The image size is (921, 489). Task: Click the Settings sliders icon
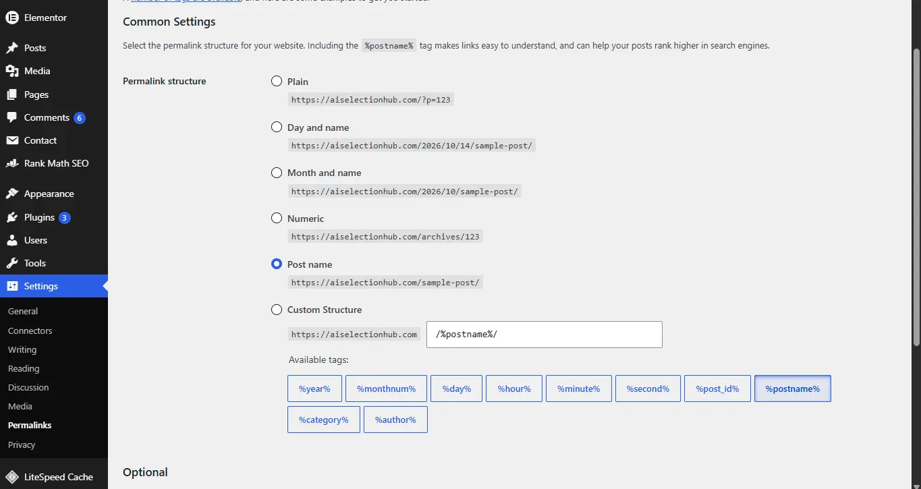(x=12, y=286)
